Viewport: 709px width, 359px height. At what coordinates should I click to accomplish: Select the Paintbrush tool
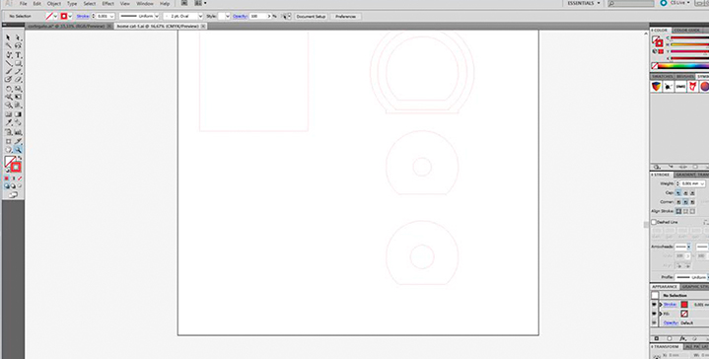8,71
